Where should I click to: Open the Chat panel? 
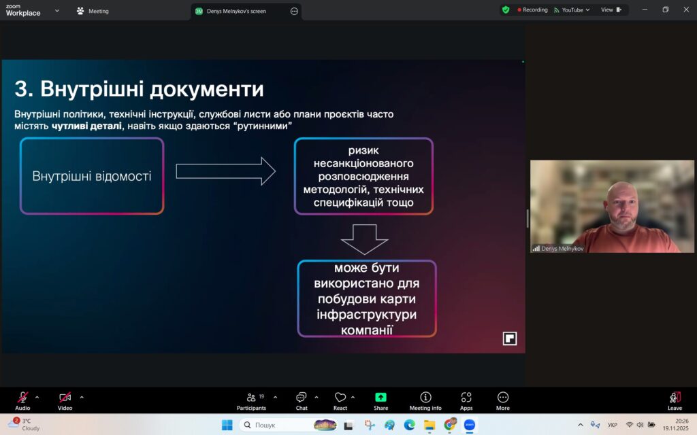[x=302, y=400]
